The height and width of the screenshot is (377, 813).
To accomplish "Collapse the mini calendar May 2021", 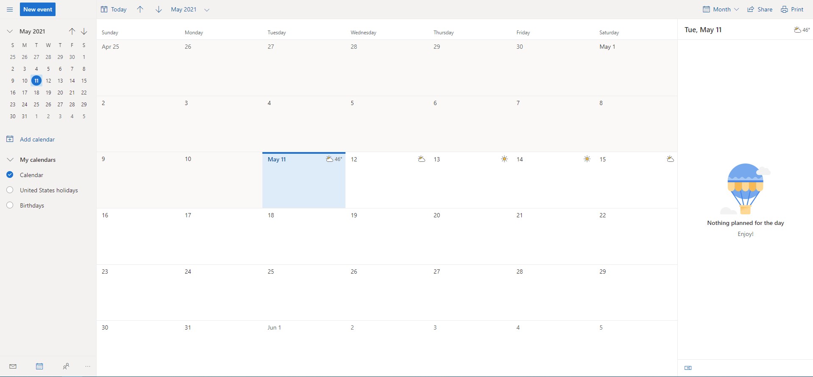I will tap(10, 31).
